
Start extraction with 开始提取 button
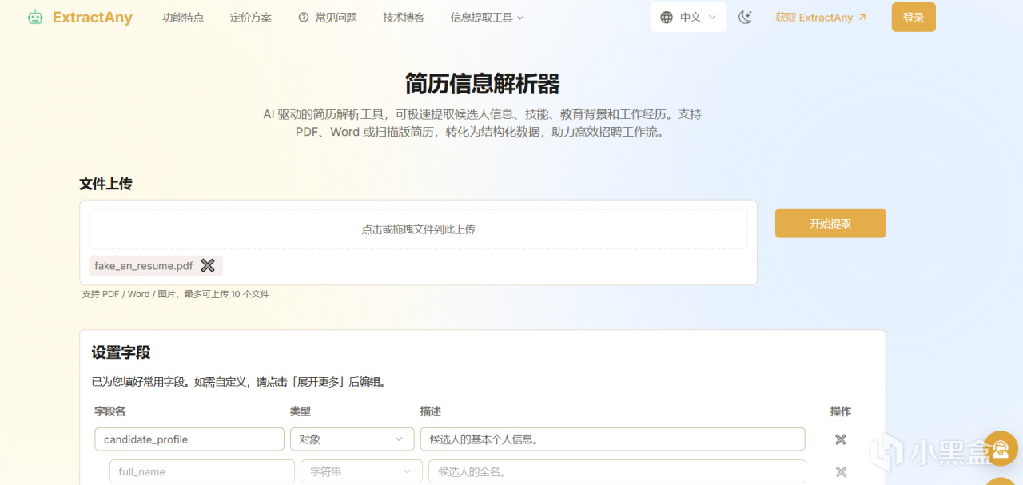point(830,223)
